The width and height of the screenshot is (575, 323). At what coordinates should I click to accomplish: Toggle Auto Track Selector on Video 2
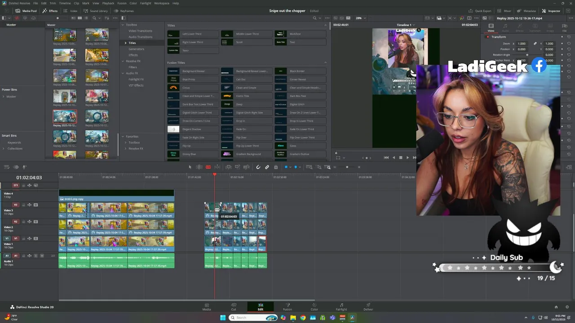point(29,222)
